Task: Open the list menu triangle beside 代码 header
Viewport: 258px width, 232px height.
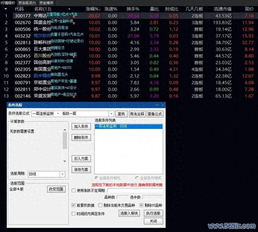Action: pyautogui.click(x=6, y=9)
